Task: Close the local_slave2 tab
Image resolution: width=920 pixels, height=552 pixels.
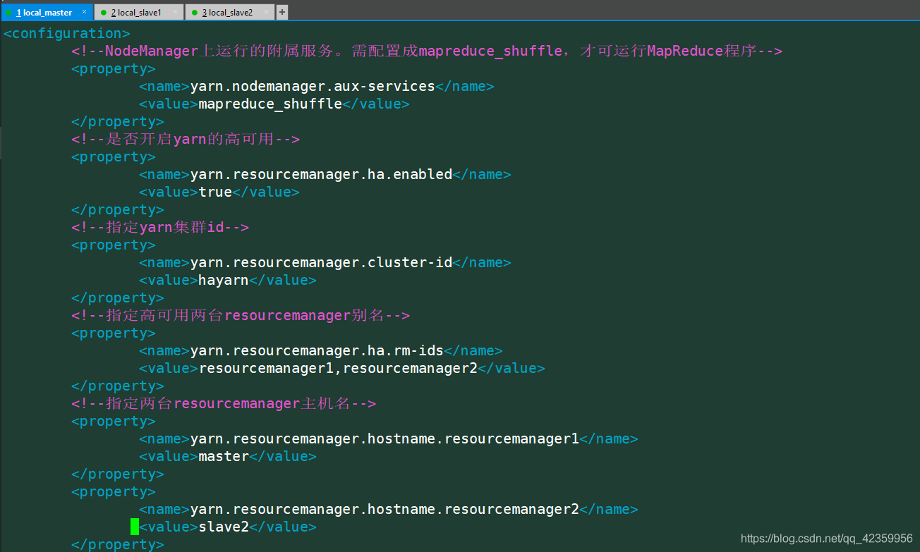Action: (x=267, y=12)
